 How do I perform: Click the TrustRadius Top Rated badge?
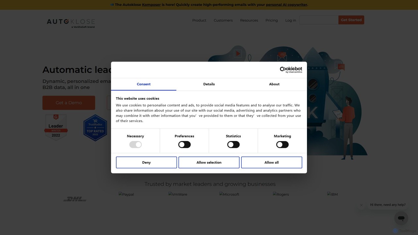pos(95,128)
